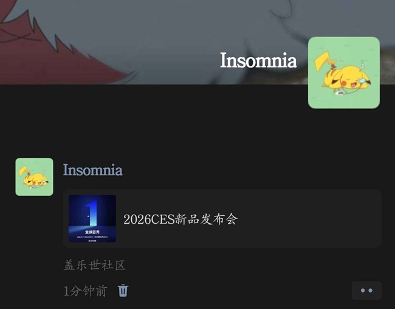Tap Pikachu's yellow tail in the large avatar

(x=323, y=61)
